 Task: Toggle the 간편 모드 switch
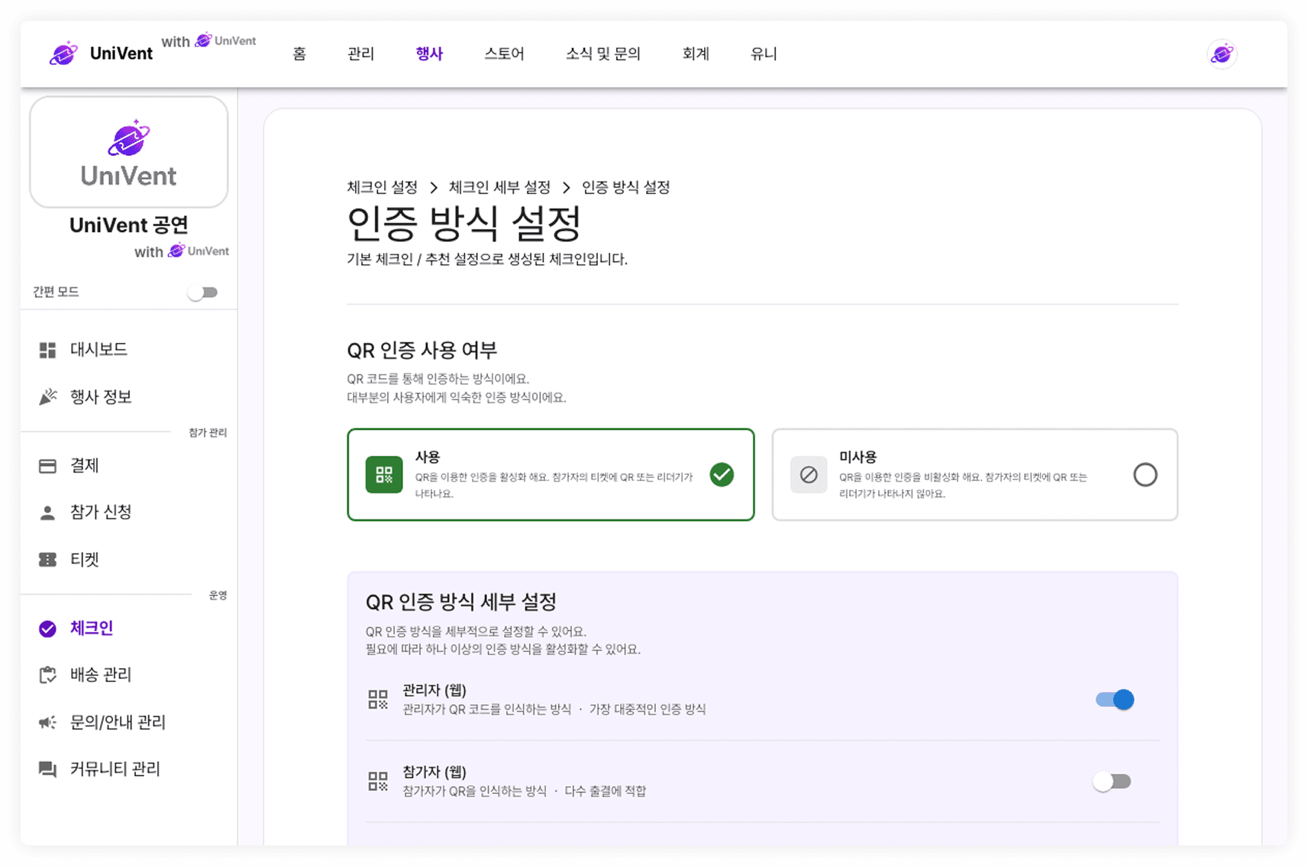tap(203, 292)
